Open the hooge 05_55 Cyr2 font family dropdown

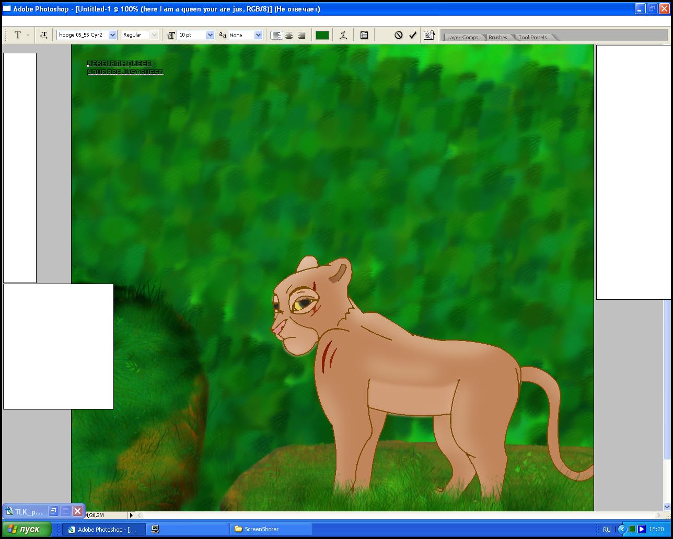pos(112,35)
